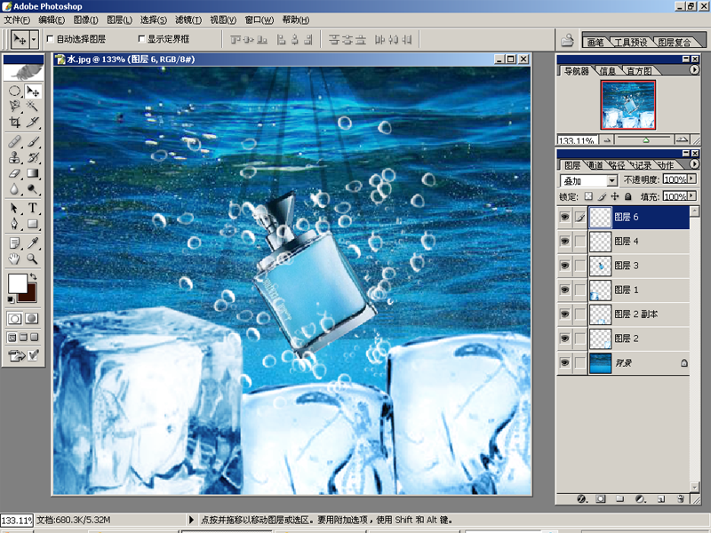Image resolution: width=711 pixels, height=533 pixels.
Task: Enable the 显示定界框 checkbox
Action: point(141,39)
